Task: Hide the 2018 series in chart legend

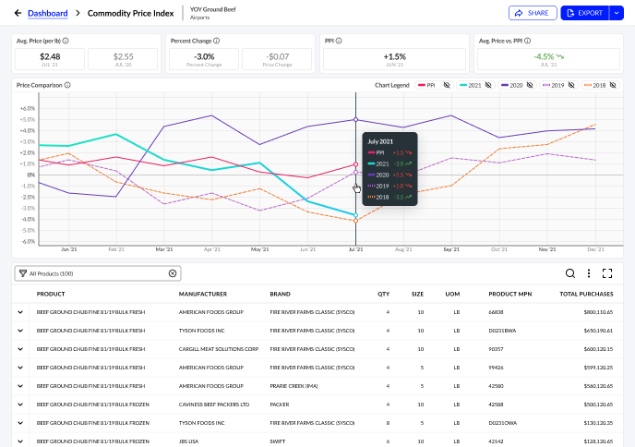Action: coord(613,85)
